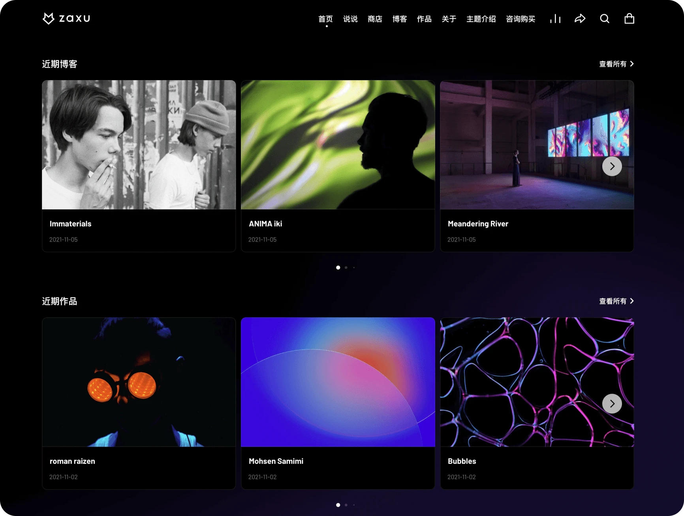
Task: Advance works carousel with next arrow
Action: 612,404
